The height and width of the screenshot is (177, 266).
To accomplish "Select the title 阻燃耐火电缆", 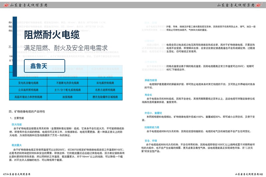I will click(52, 35).
